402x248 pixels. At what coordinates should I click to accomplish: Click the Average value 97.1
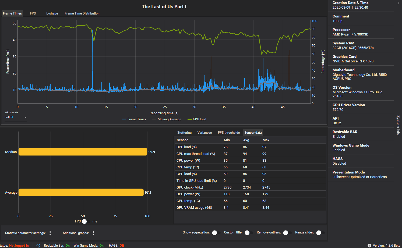click(x=148, y=193)
